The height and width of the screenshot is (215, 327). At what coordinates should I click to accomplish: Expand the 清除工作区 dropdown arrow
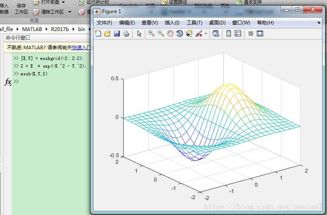point(69,12)
